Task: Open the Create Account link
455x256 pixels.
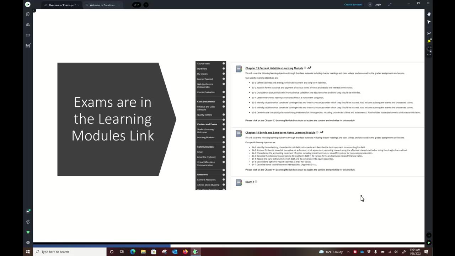Action: click(x=353, y=4)
